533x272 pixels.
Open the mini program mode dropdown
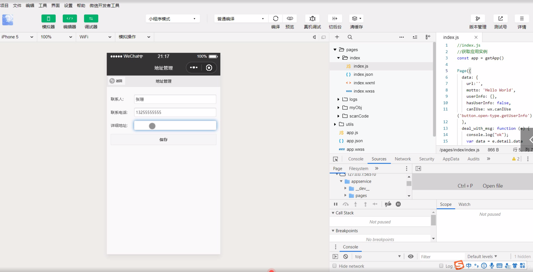[x=173, y=19]
